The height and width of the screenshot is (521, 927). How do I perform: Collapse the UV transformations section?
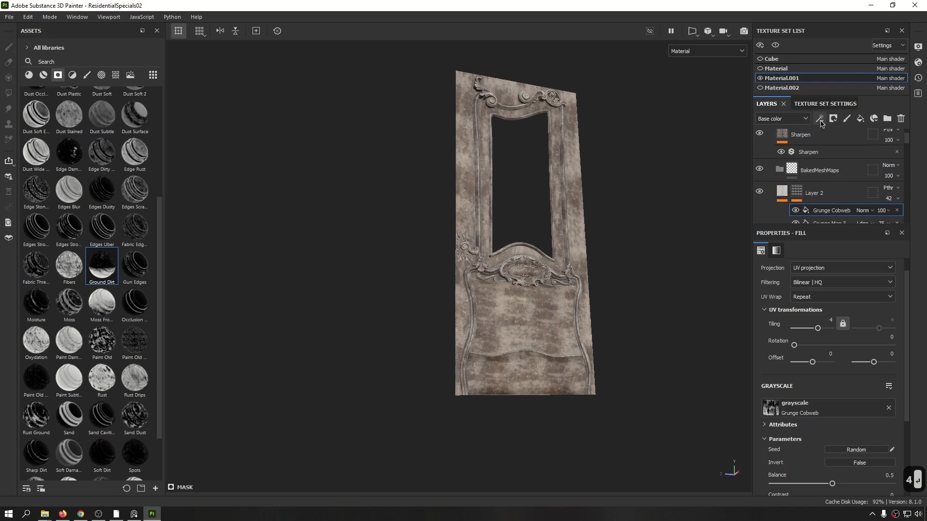(x=764, y=310)
